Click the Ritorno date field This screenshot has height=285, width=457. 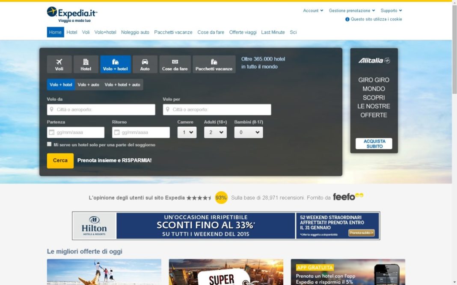(x=141, y=133)
